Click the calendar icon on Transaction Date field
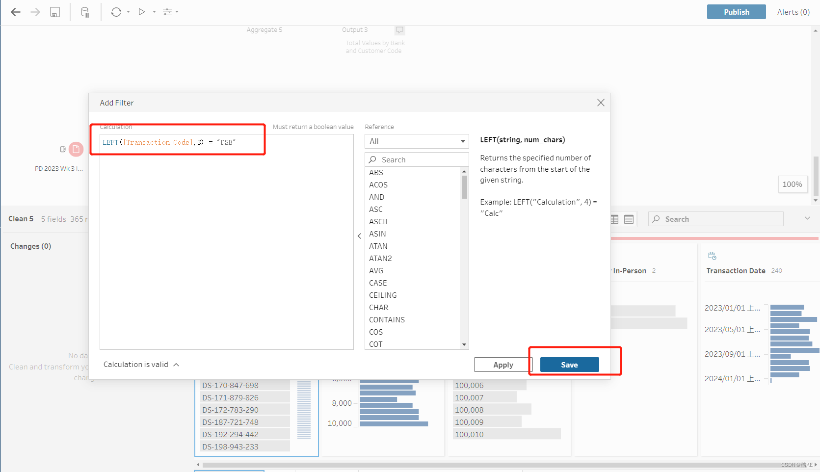 pyautogui.click(x=712, y=256)
